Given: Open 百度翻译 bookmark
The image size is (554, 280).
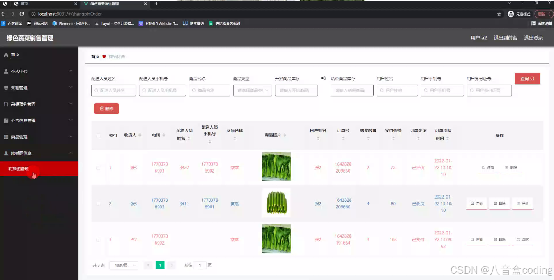Looking at the screenshot, I should point(12,23).
